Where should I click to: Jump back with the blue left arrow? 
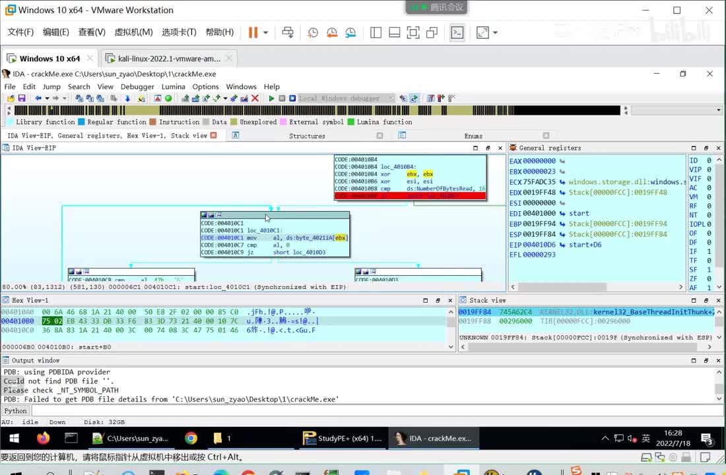coord(38,98)
